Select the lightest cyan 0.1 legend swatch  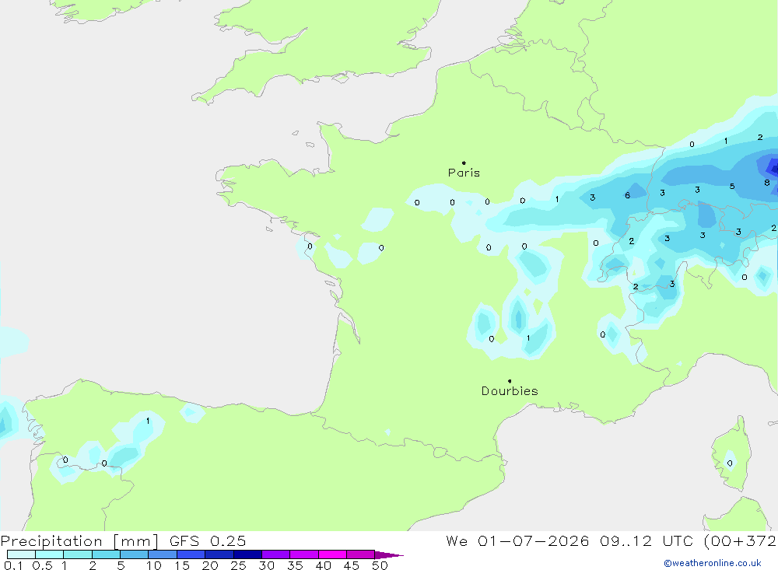[x=21, y=554]
